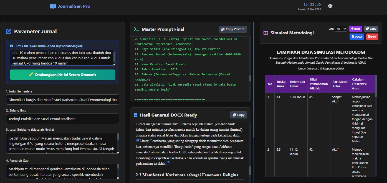Viewport: 387px width, 183px height.
Task: Click the Judul Sementara input field
Action: coord(63,100)
